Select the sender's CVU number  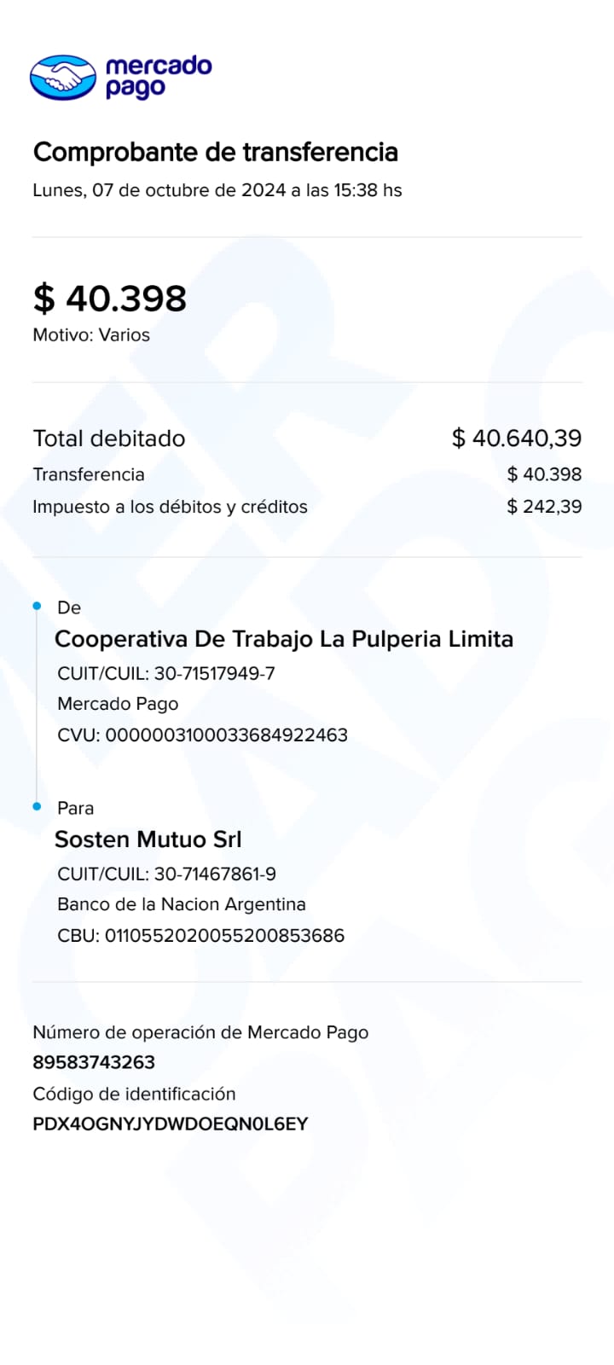click(x=226, y=735)
